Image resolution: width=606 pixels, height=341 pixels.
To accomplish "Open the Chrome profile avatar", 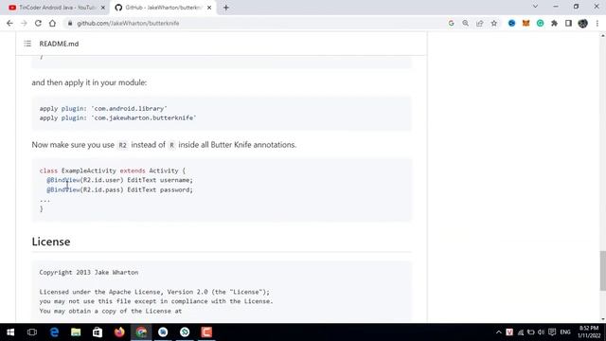I will tap(583, 23).
